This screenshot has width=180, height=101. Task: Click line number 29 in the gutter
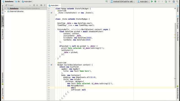[x=49, y=48]
